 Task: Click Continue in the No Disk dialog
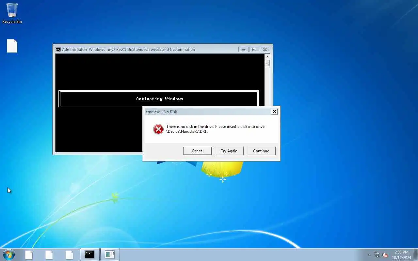261,151
